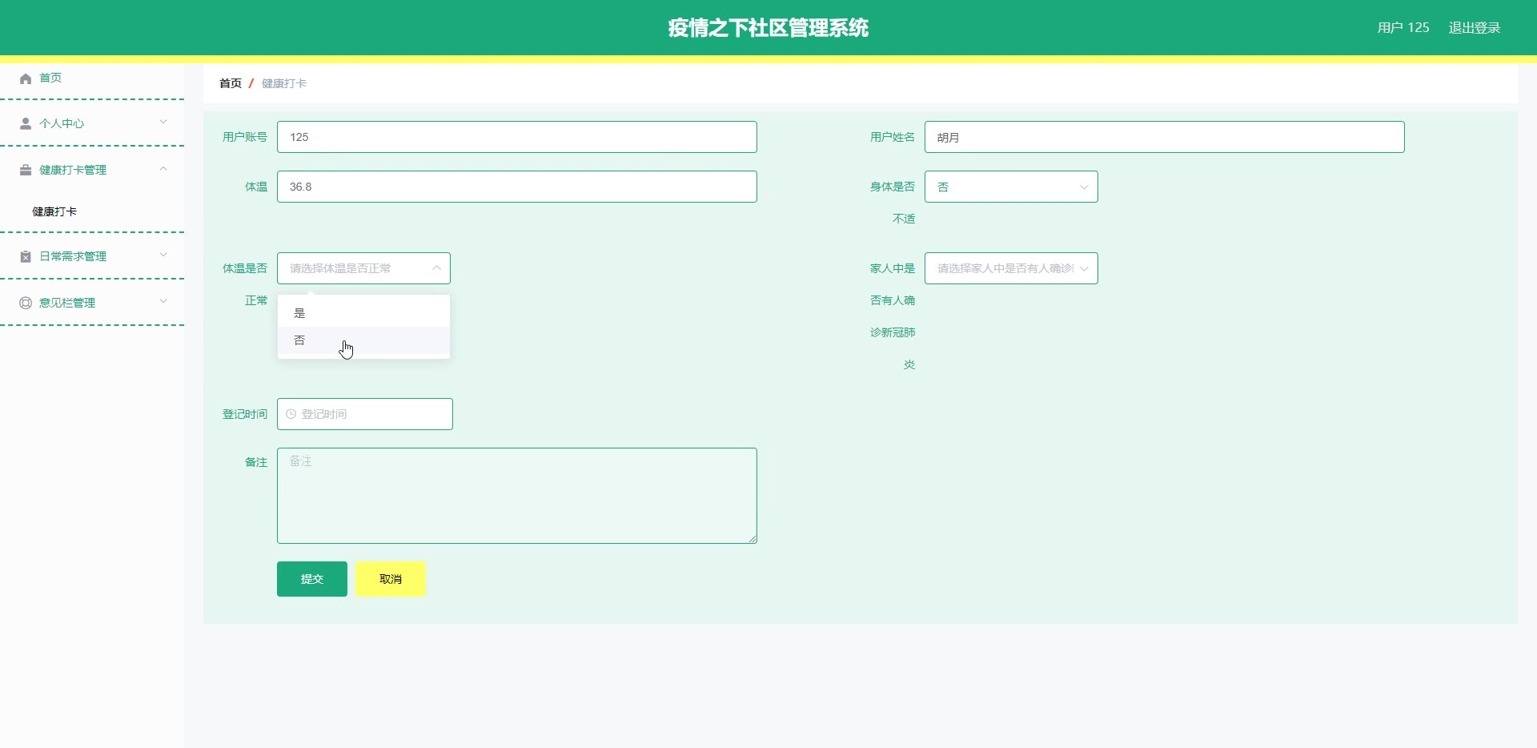Click the lifebuoy icon beside 意见栏管理
This screenshot has width=1537, height=748.
26,303
